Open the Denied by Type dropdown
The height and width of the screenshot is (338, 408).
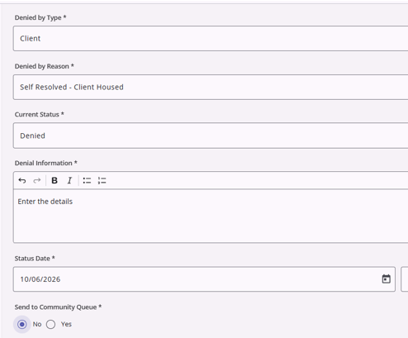tap(211, 38)
